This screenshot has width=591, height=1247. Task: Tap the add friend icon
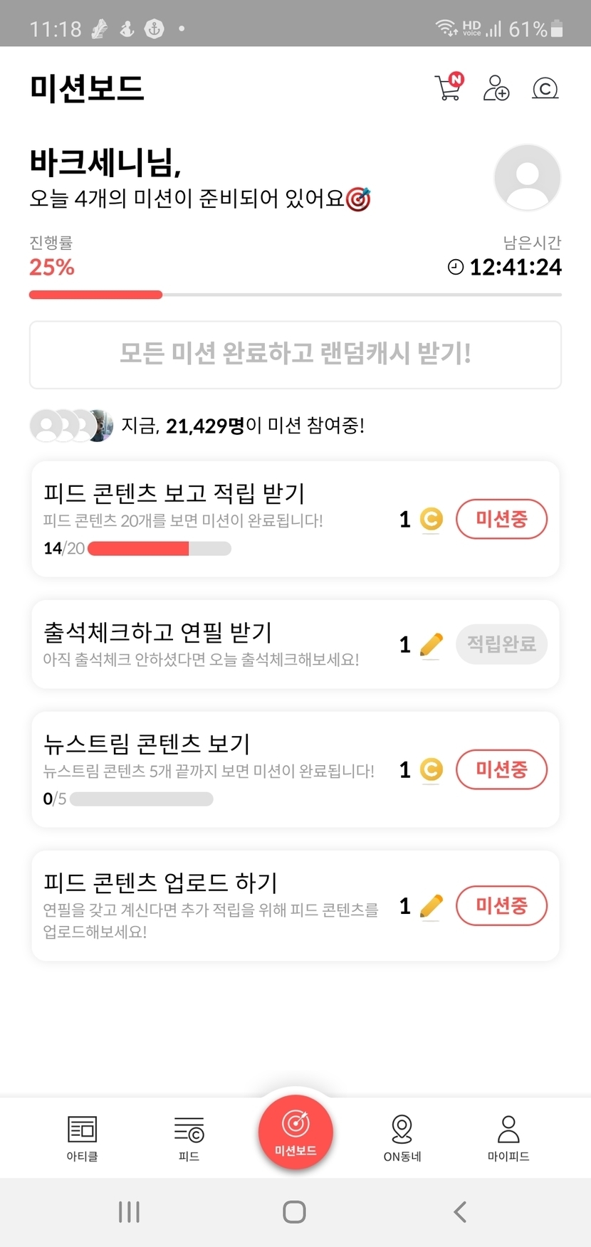coord(496,88)
